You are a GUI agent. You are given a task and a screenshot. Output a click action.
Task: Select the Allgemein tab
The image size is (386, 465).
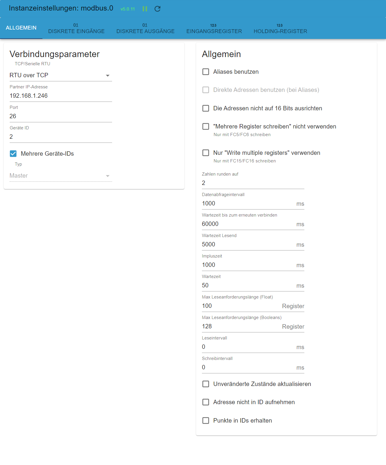tap(21, 28)
